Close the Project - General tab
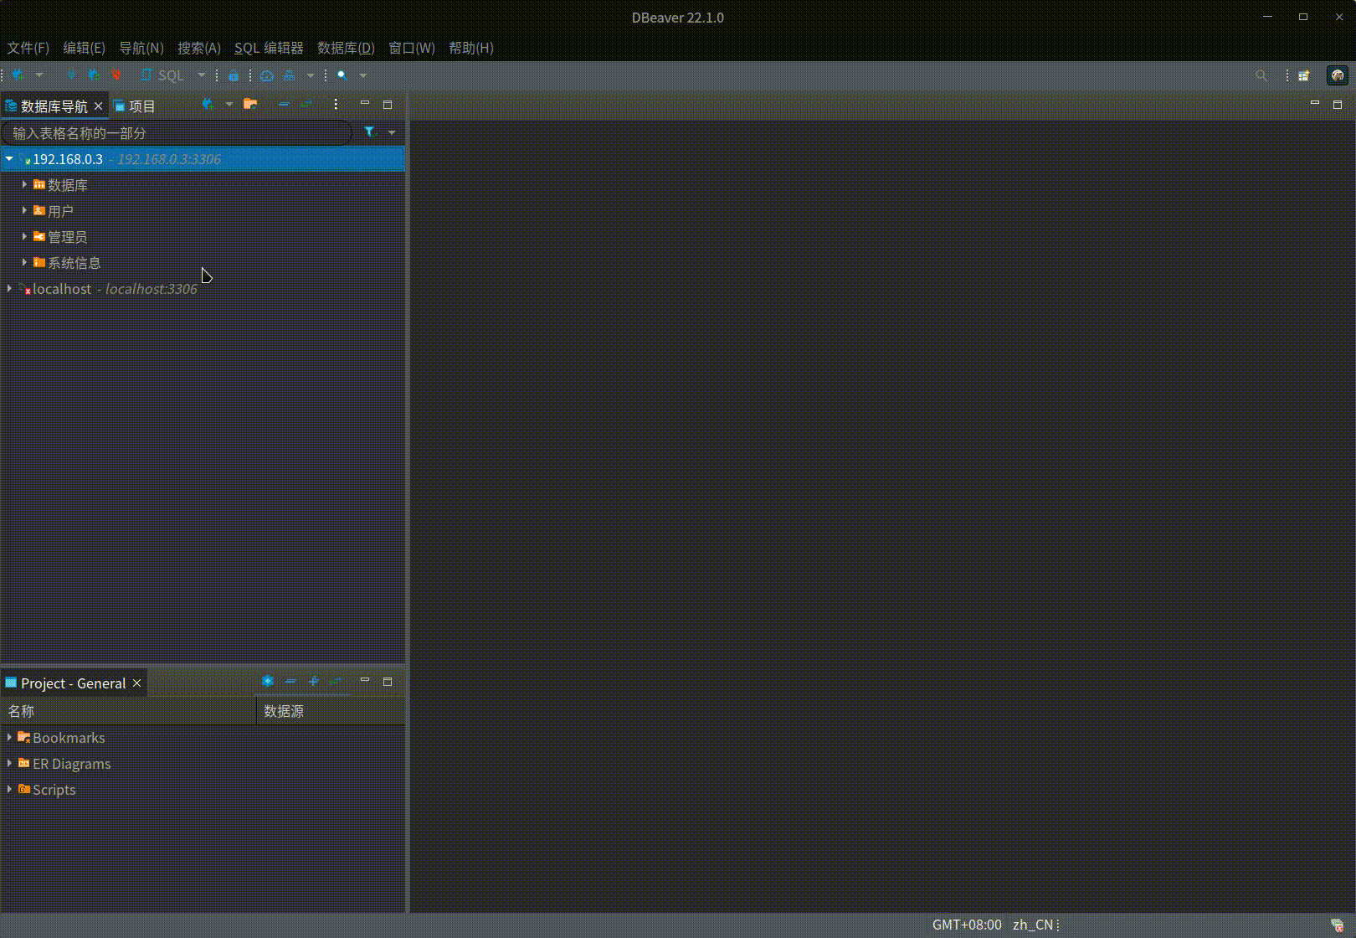The image size is (1356, 938). 136,683
